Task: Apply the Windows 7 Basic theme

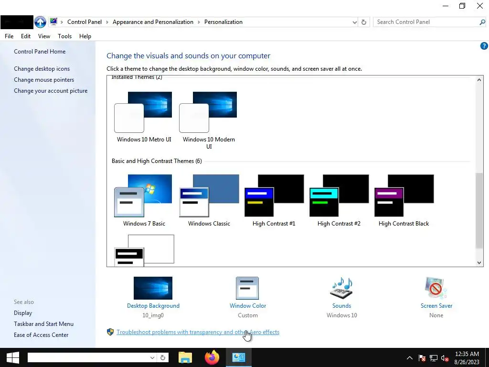Action: [144, 200]
